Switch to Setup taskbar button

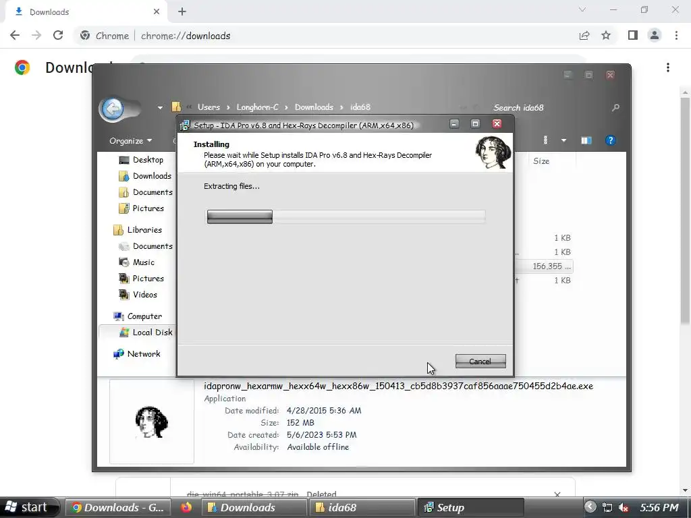pyautogui.click(x=470, y=508)
